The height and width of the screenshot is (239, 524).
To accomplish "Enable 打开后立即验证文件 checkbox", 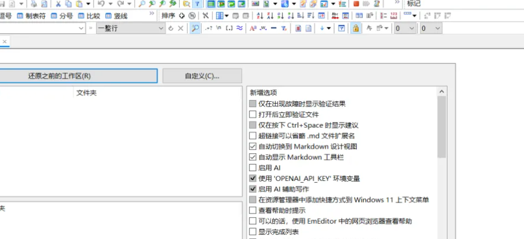I will click(253, 115).
